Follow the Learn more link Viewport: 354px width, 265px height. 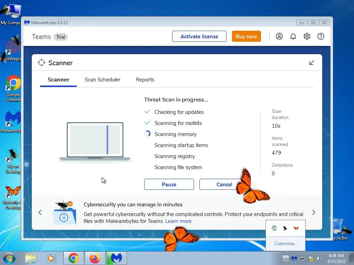(x=178, y=221)
